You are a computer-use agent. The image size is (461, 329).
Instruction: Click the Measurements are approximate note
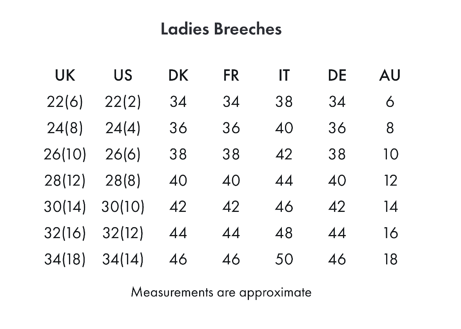click(221, 292)
